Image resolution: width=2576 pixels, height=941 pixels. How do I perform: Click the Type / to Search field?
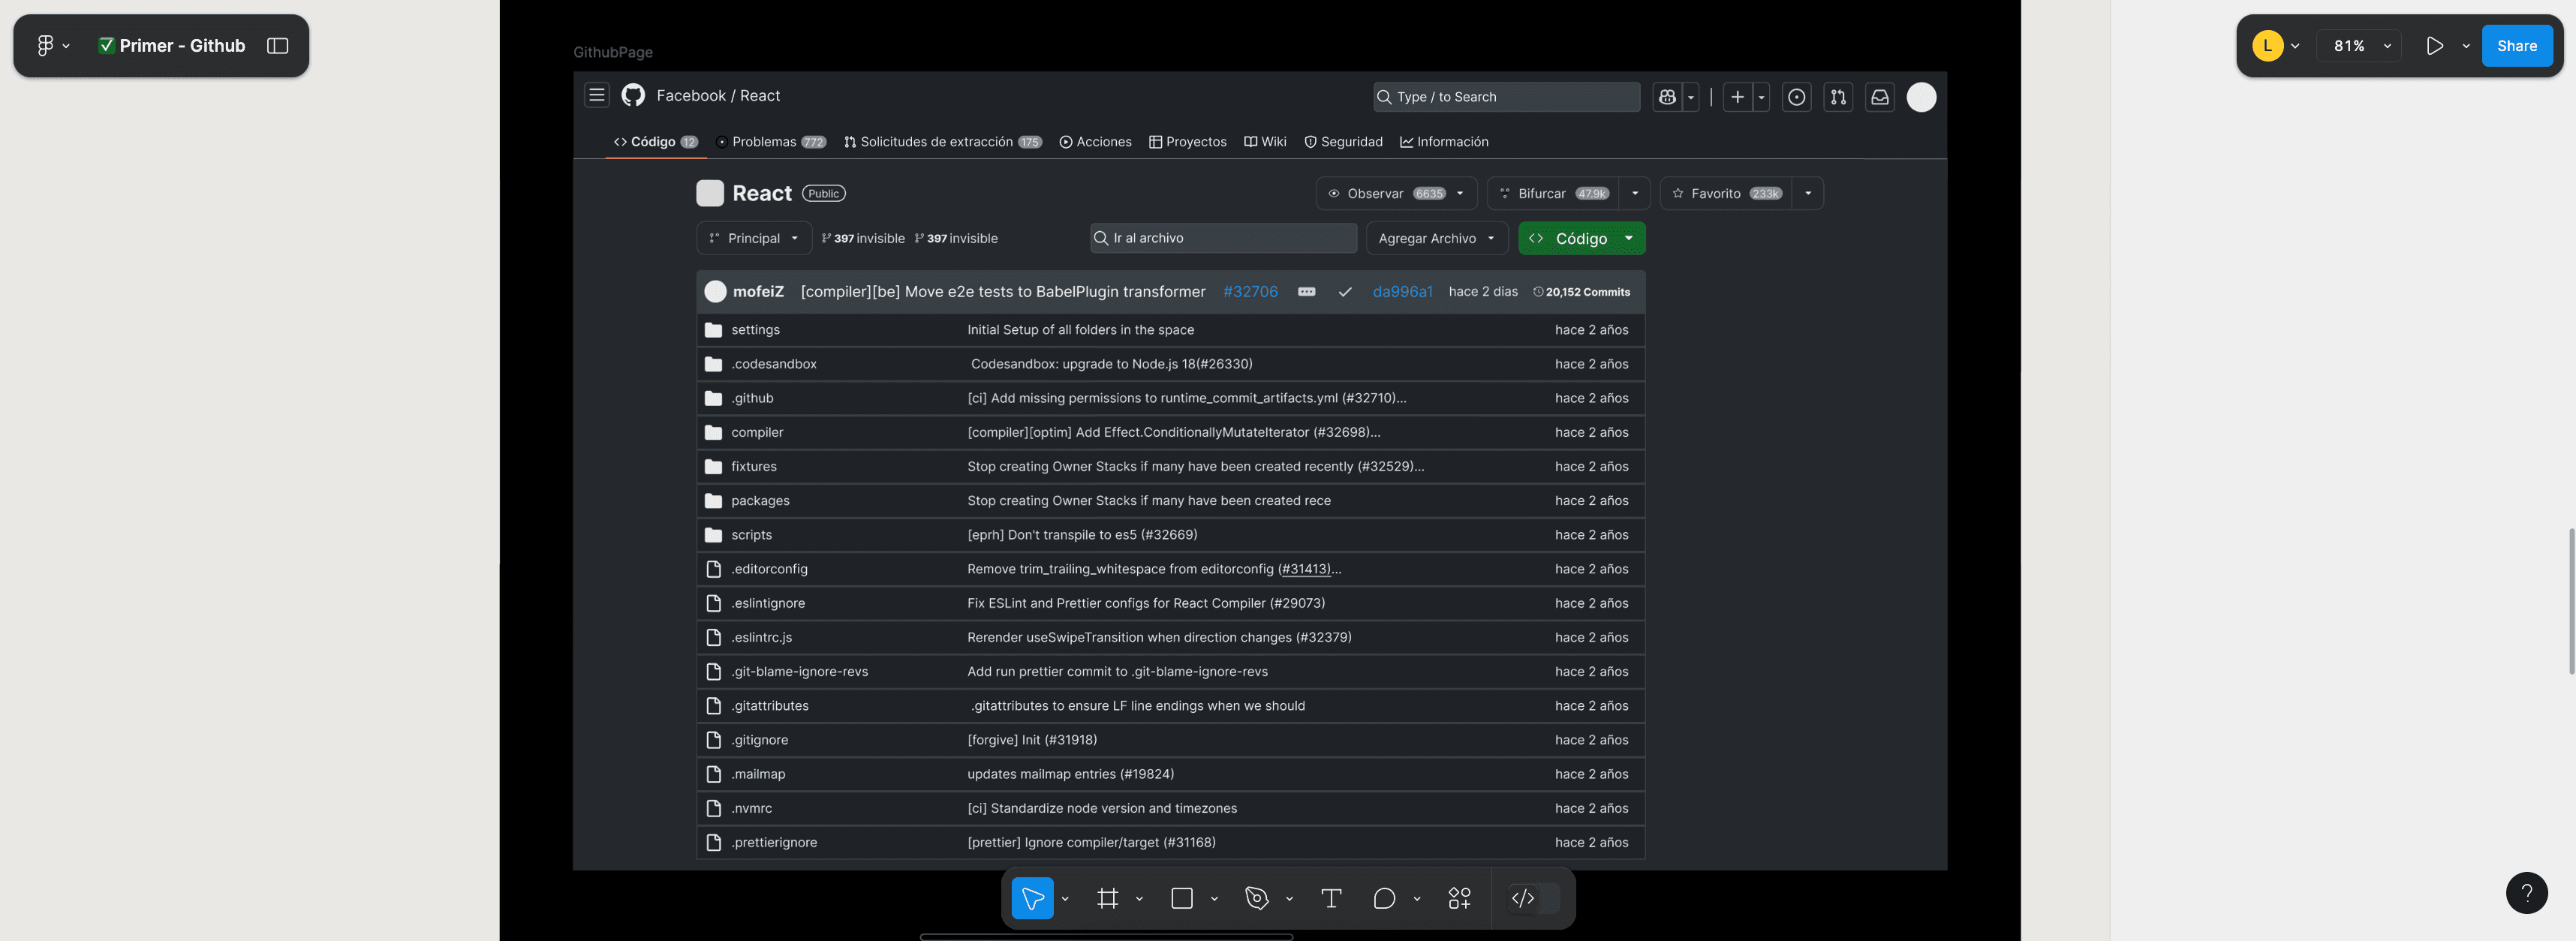[x=1506, y=97]
